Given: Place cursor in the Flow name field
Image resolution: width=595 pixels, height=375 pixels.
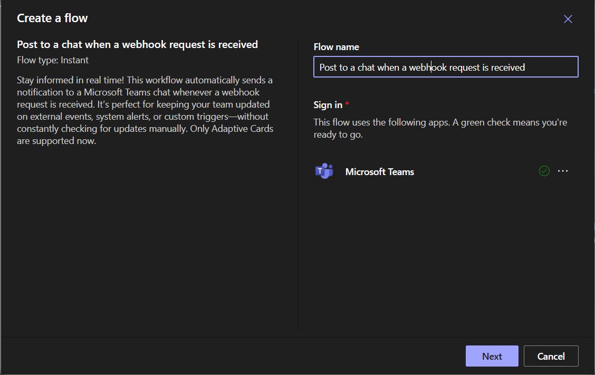Looking at the screenshot, I should point(446,66).
